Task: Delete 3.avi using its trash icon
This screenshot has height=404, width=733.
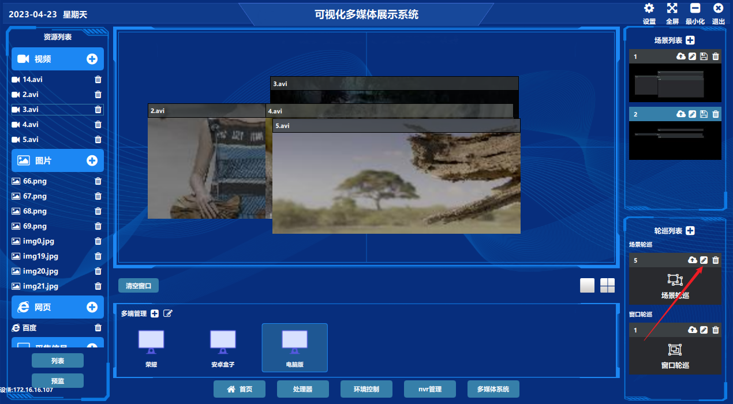Action: tap(98, 110)
